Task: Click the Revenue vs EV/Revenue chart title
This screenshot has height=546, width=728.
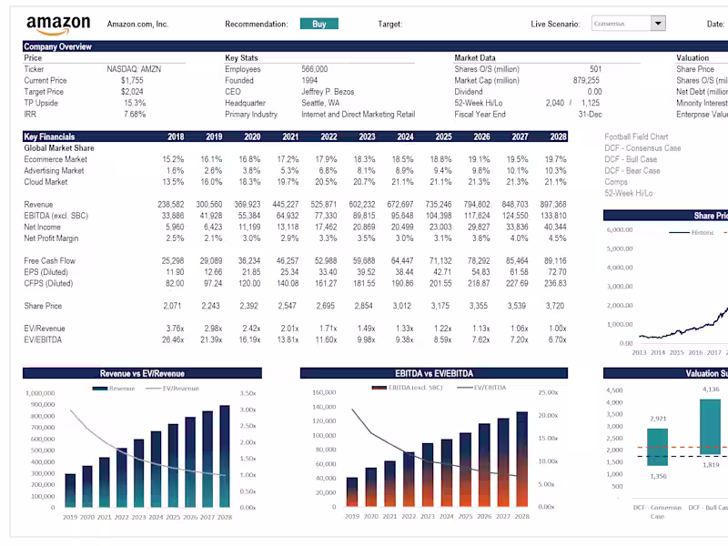Action: tap(142, 373)
